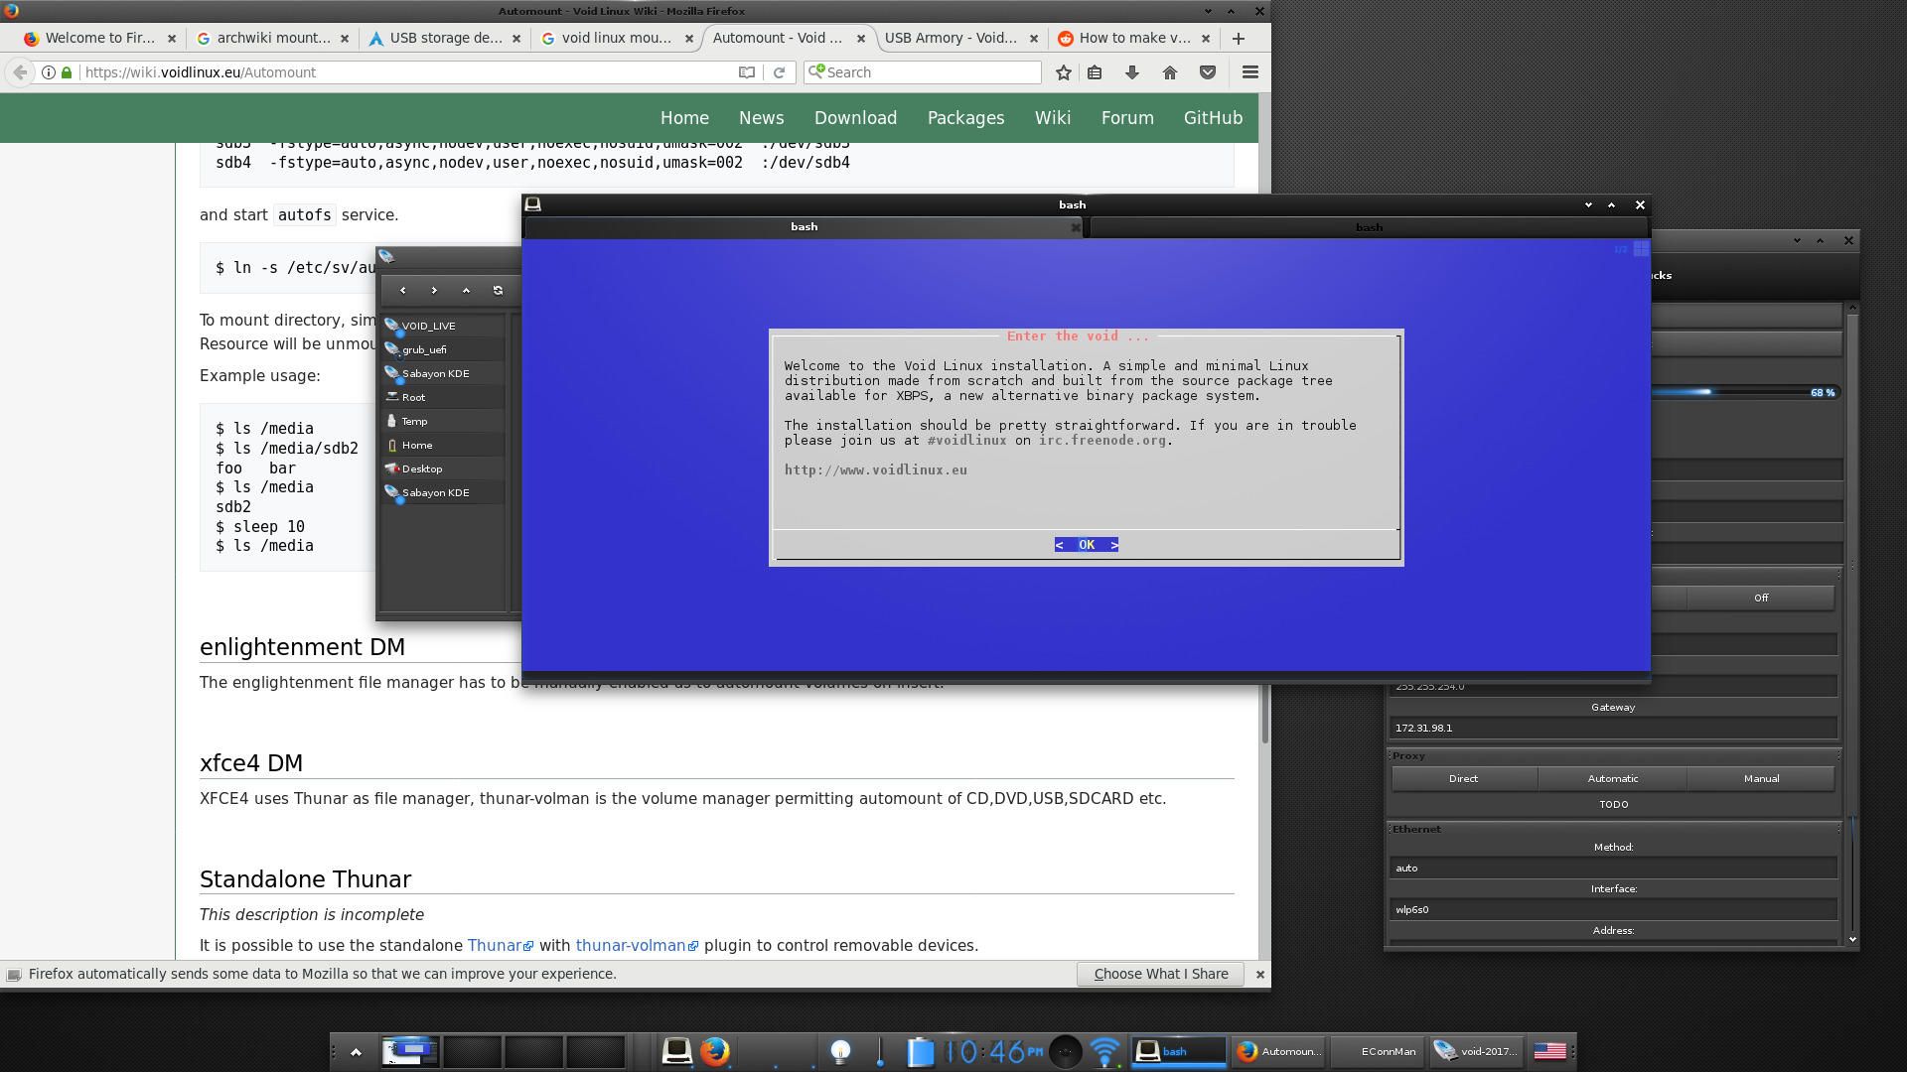This screenshot has height=1072, width=1907.
Task: Switch to 'Welcome to Firefox' tab
Action: [99, 39]
